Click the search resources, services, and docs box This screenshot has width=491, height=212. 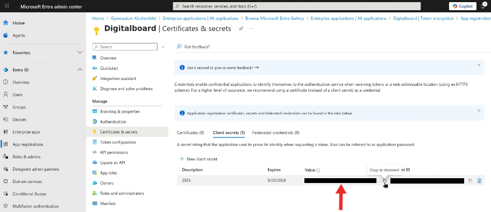pos(296,6)
